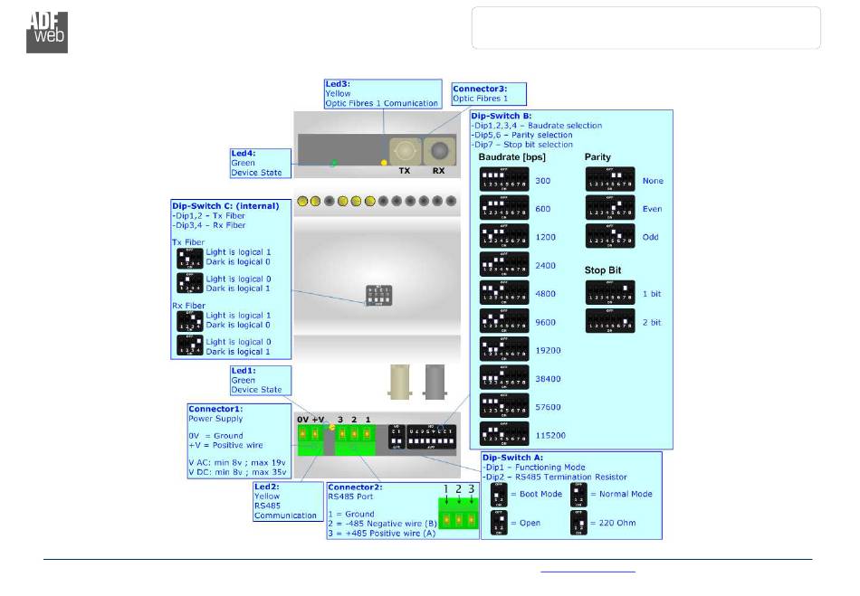Click "-Dip5,6 – Parity selection" line
The height and width of the screenshot is (596, 860).
click(521, 136)
